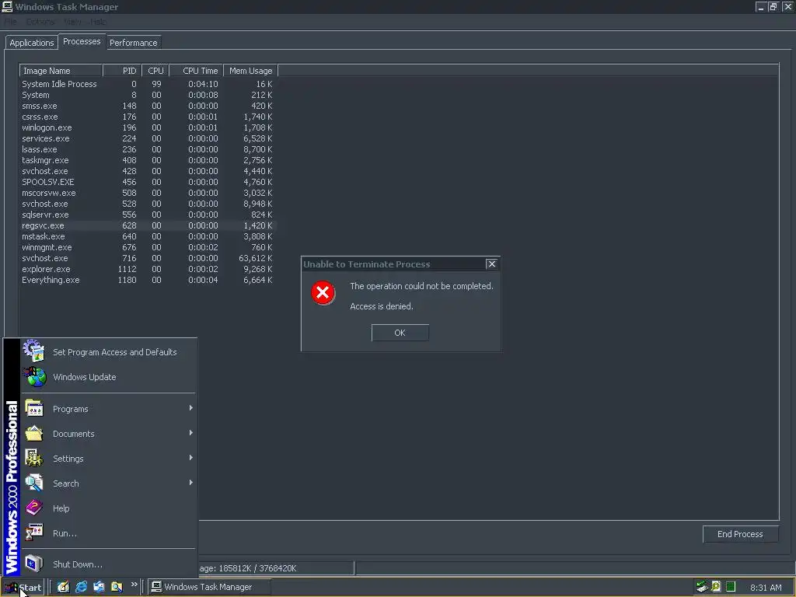The height and width of the screenshot is (597, 796).
Task: Switch to the Performance tab
Action: pos(134,43)
